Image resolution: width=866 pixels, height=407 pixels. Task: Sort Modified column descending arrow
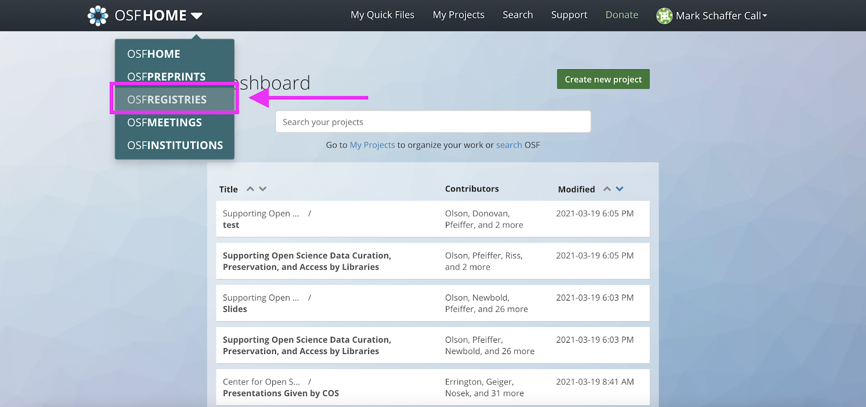click(620, 189)
